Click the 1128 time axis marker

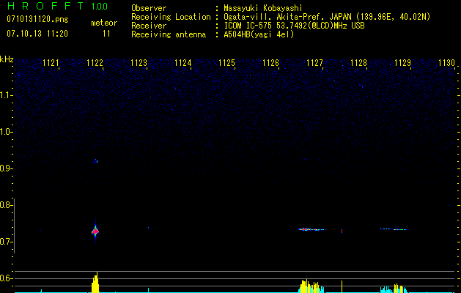coord(358,63)
